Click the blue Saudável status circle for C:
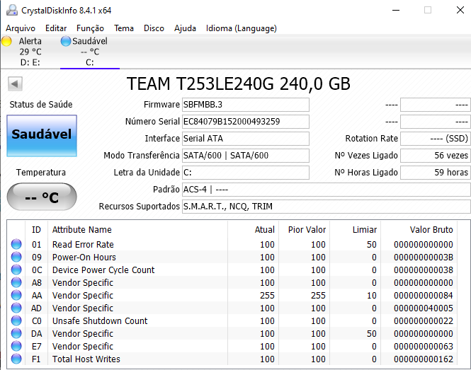 coord(65,41)
